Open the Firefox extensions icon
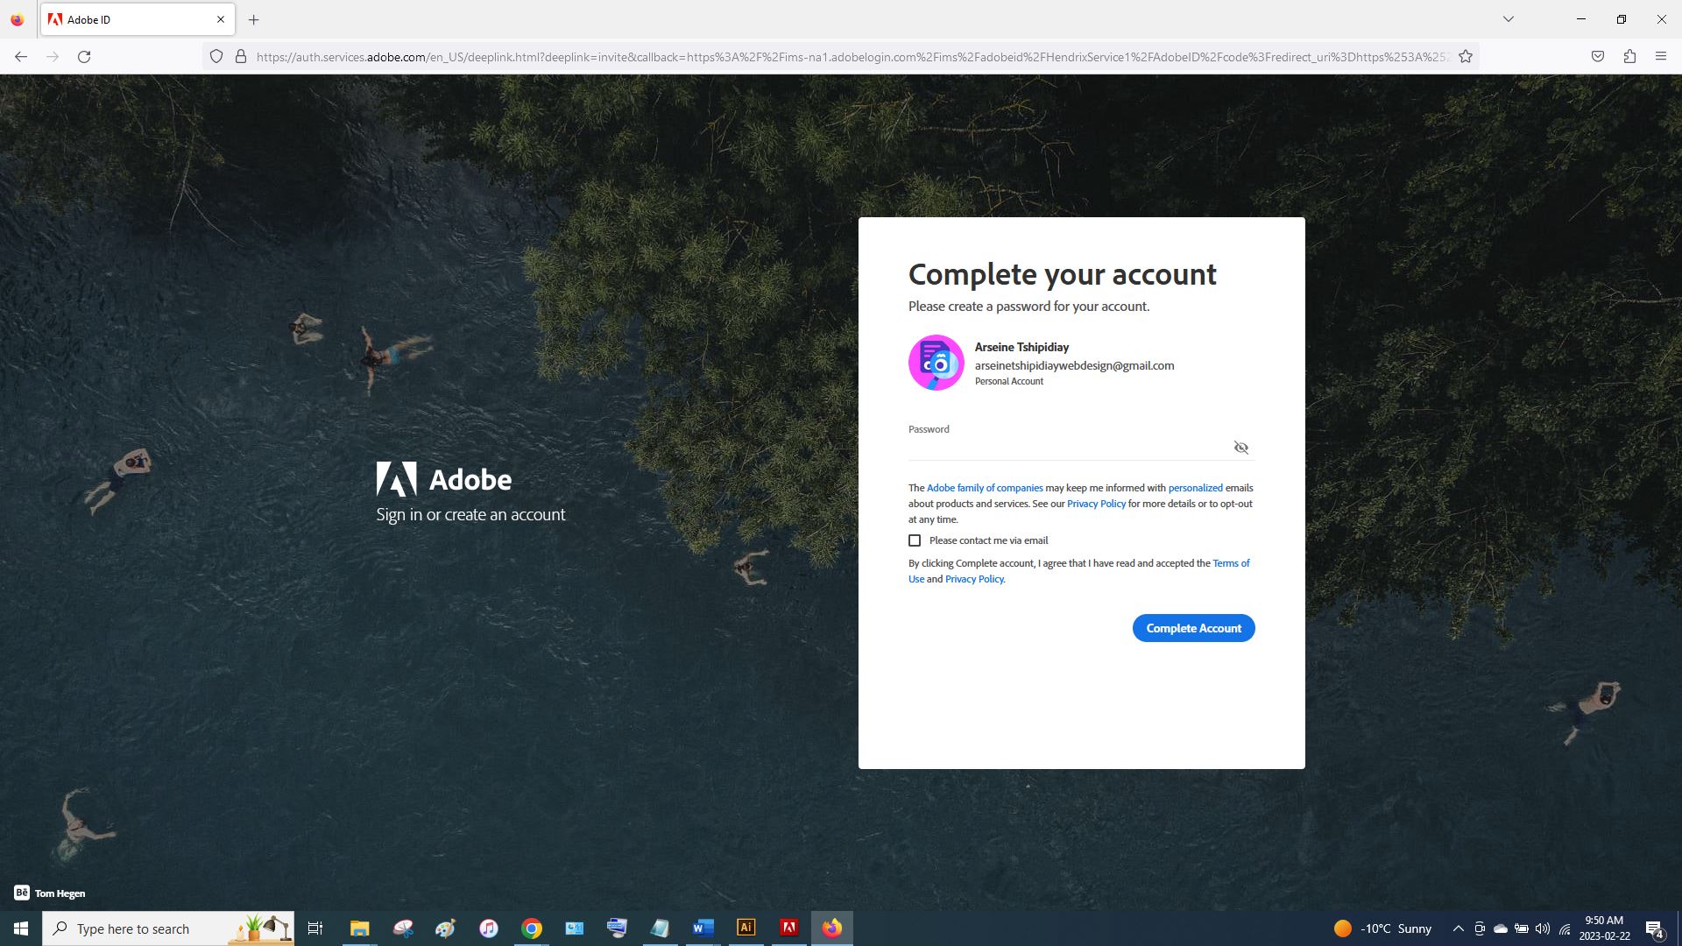 click(1629, 56)
